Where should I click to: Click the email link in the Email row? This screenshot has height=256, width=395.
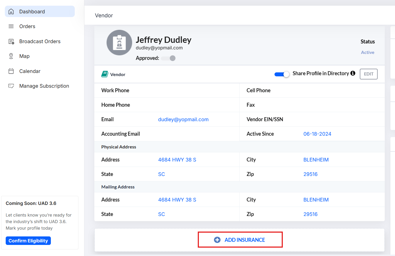(x=183, y=119)
